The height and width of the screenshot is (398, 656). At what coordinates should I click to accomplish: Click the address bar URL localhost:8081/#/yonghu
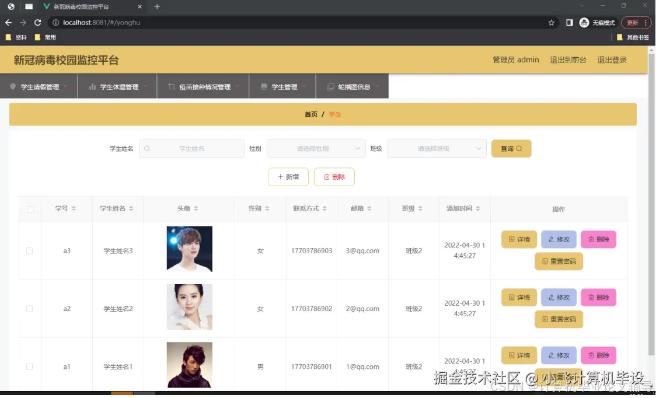tap(101, 23)
